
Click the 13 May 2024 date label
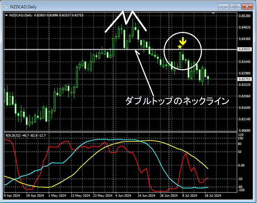pos(81,195)
